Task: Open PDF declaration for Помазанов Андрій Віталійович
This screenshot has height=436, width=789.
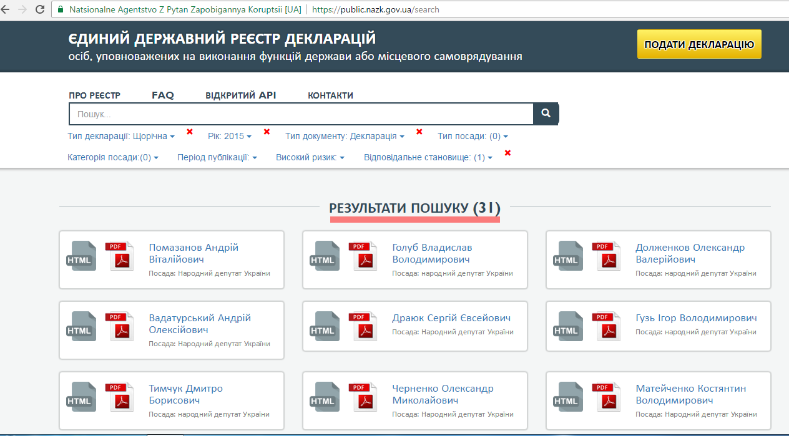Action: [119, 256]
